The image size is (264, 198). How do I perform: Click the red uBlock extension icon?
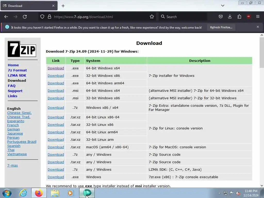[249, 16]
